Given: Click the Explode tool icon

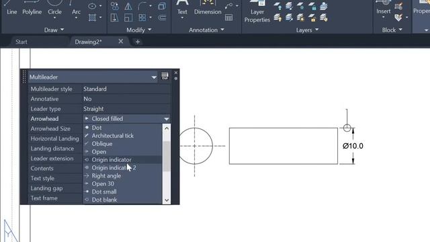Looking at the screenshot, I should pyautogui.click(x=162, y=6).
